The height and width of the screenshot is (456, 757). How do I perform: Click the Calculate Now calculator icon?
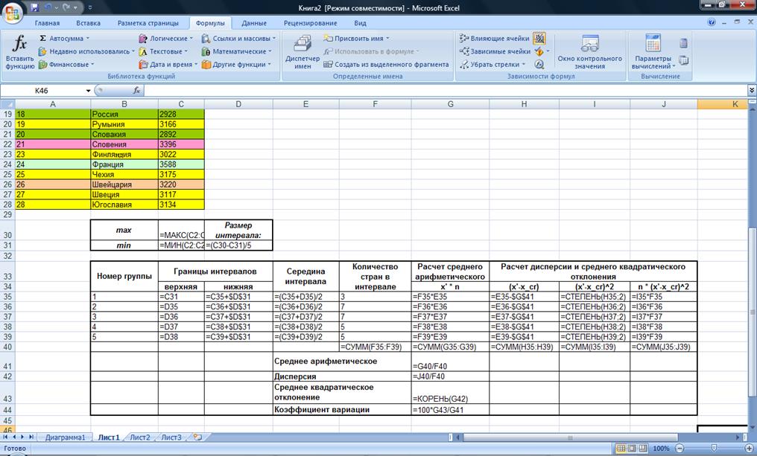(684, 43)
